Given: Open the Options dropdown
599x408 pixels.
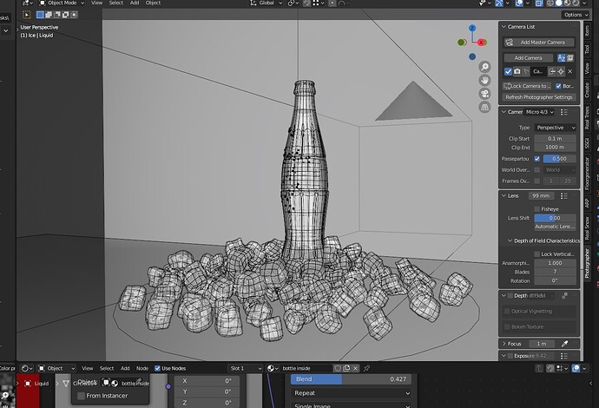Looking at the screenshot, I should pyautogui.click(x=576, y=15).
